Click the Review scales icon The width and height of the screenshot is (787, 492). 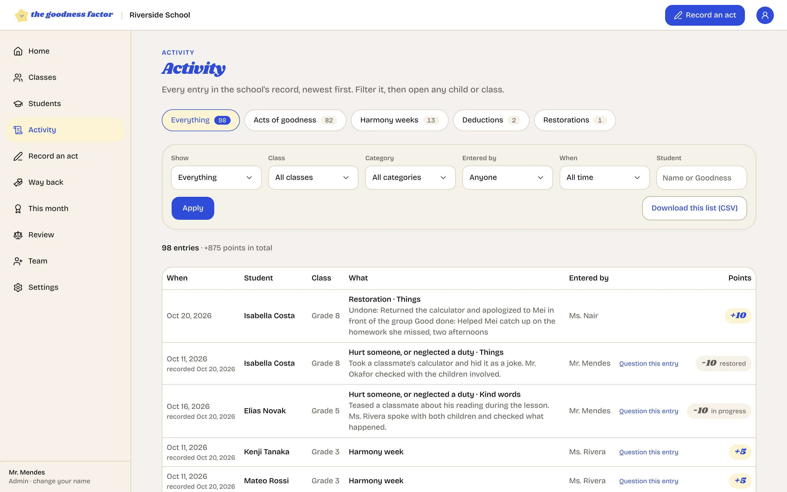(x=18, y=235)
